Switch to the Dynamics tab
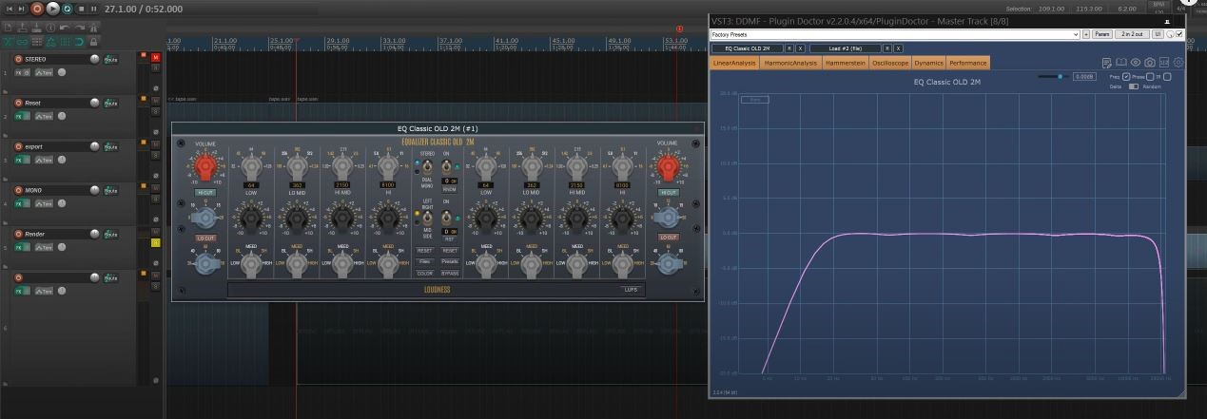 pyautogui.click(x=928, y=63)
